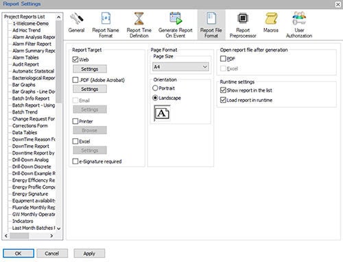Select Equipment availability report
Image resolution: width=343 pixels, height=262 pixels.
pos(34,200)
